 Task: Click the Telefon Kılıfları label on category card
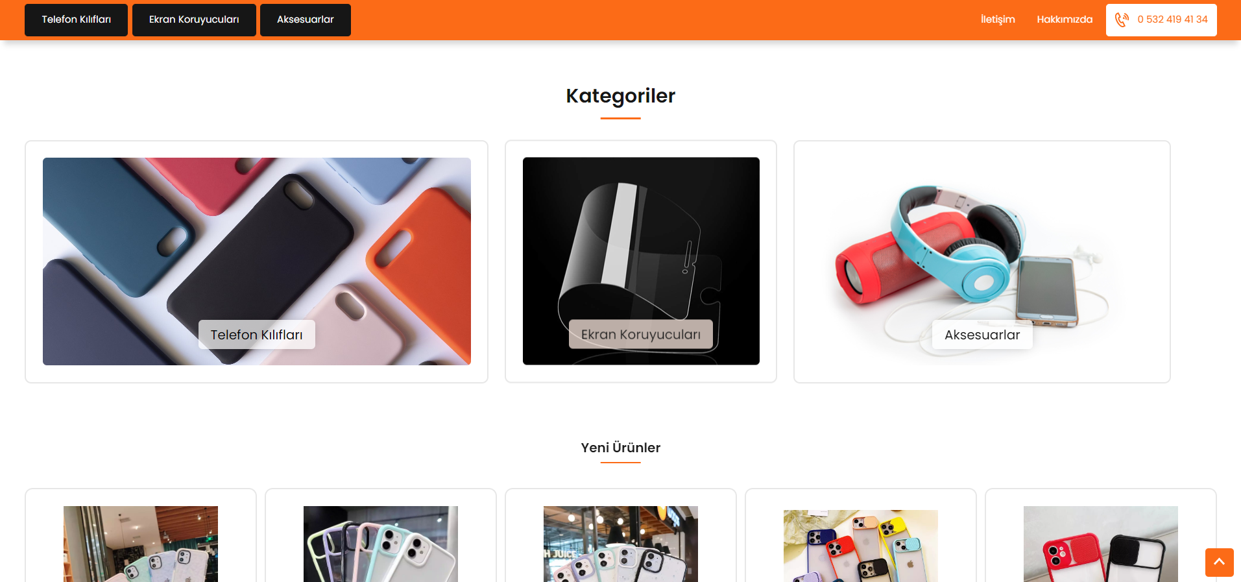point(257,334)
